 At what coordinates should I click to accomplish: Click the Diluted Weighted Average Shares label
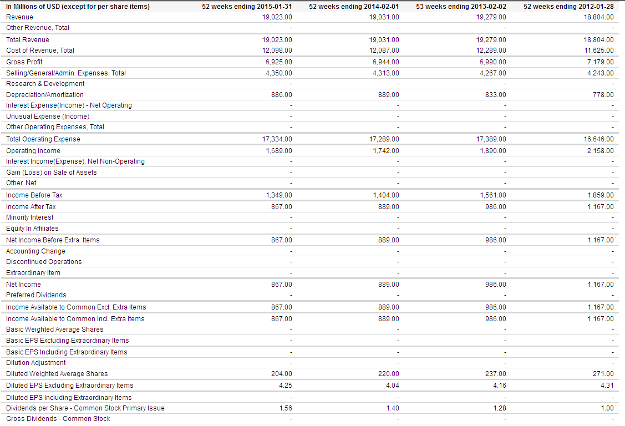pyautogui.click(x=57, y=374)
